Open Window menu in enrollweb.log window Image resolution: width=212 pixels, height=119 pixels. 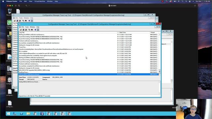point(32,27)
